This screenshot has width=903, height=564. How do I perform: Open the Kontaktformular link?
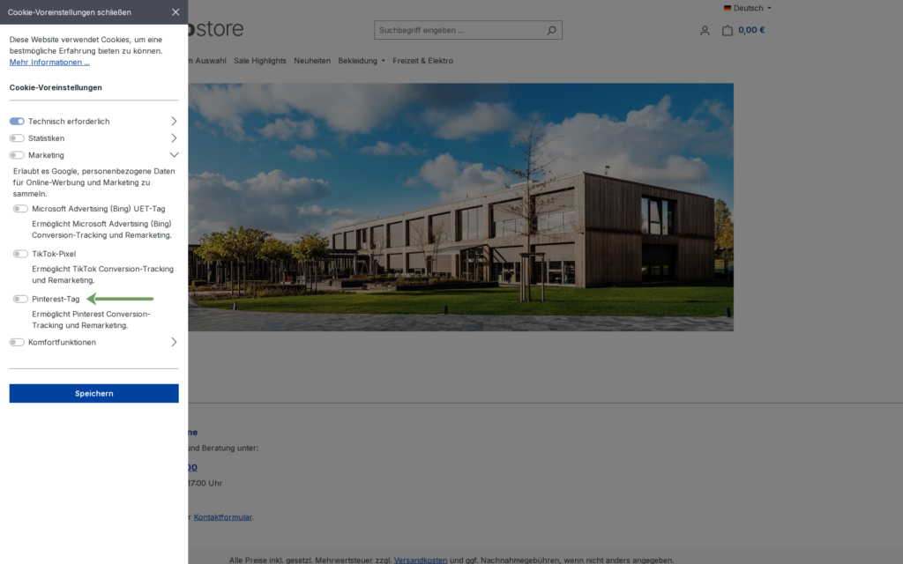[x=223, y=516]
